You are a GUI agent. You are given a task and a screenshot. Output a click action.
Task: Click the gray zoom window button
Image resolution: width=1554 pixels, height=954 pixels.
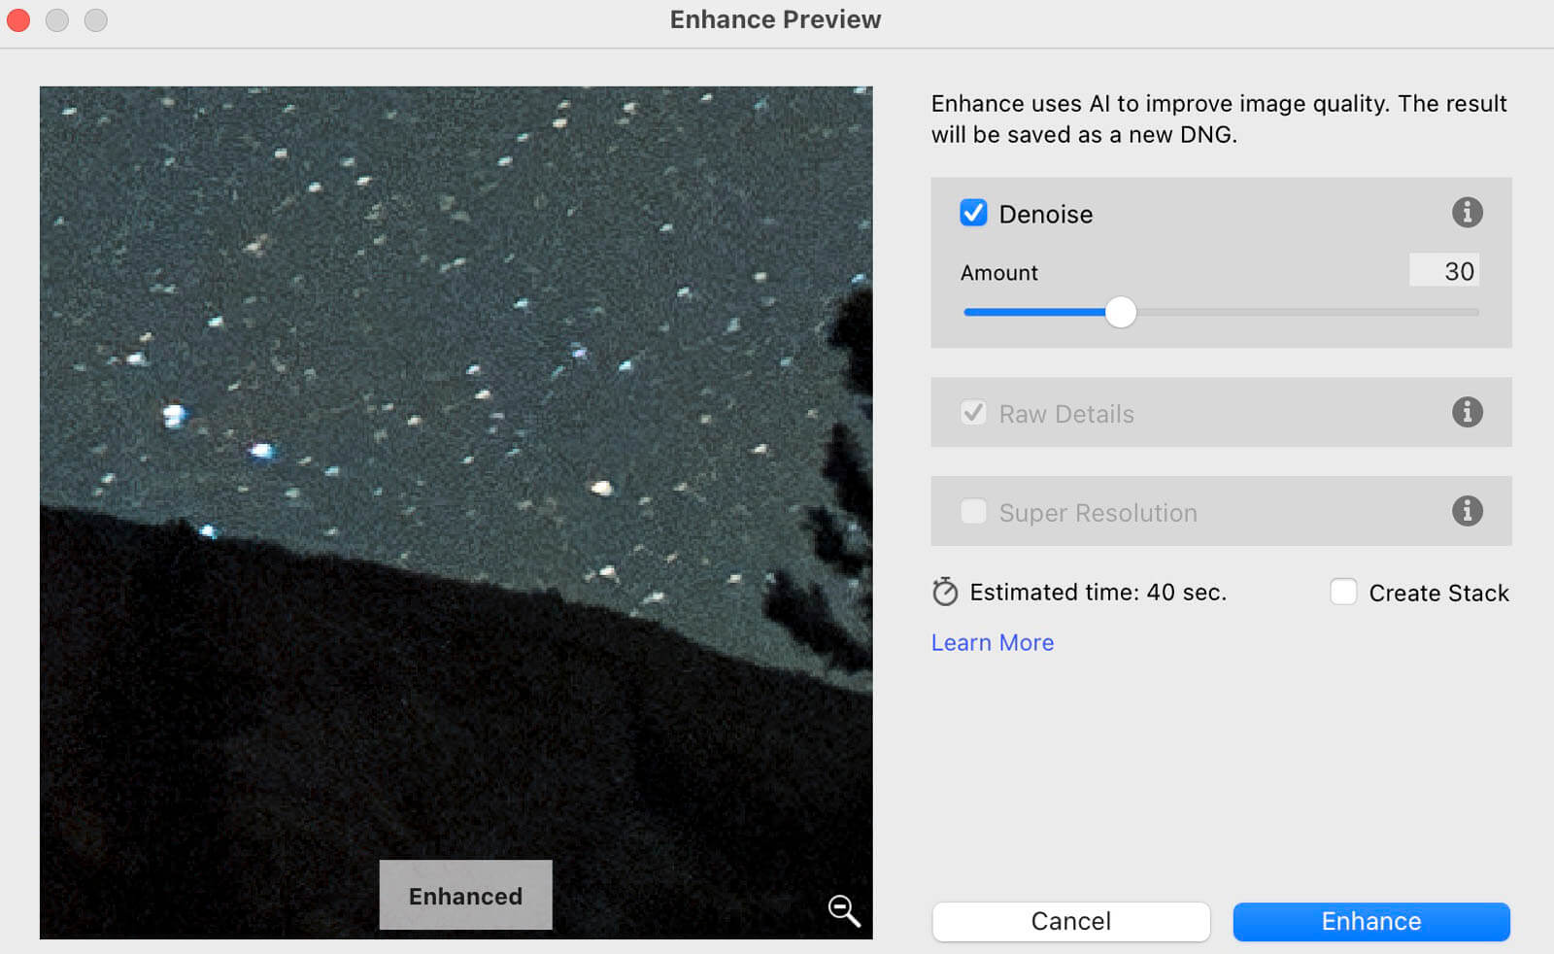[95, 19]
